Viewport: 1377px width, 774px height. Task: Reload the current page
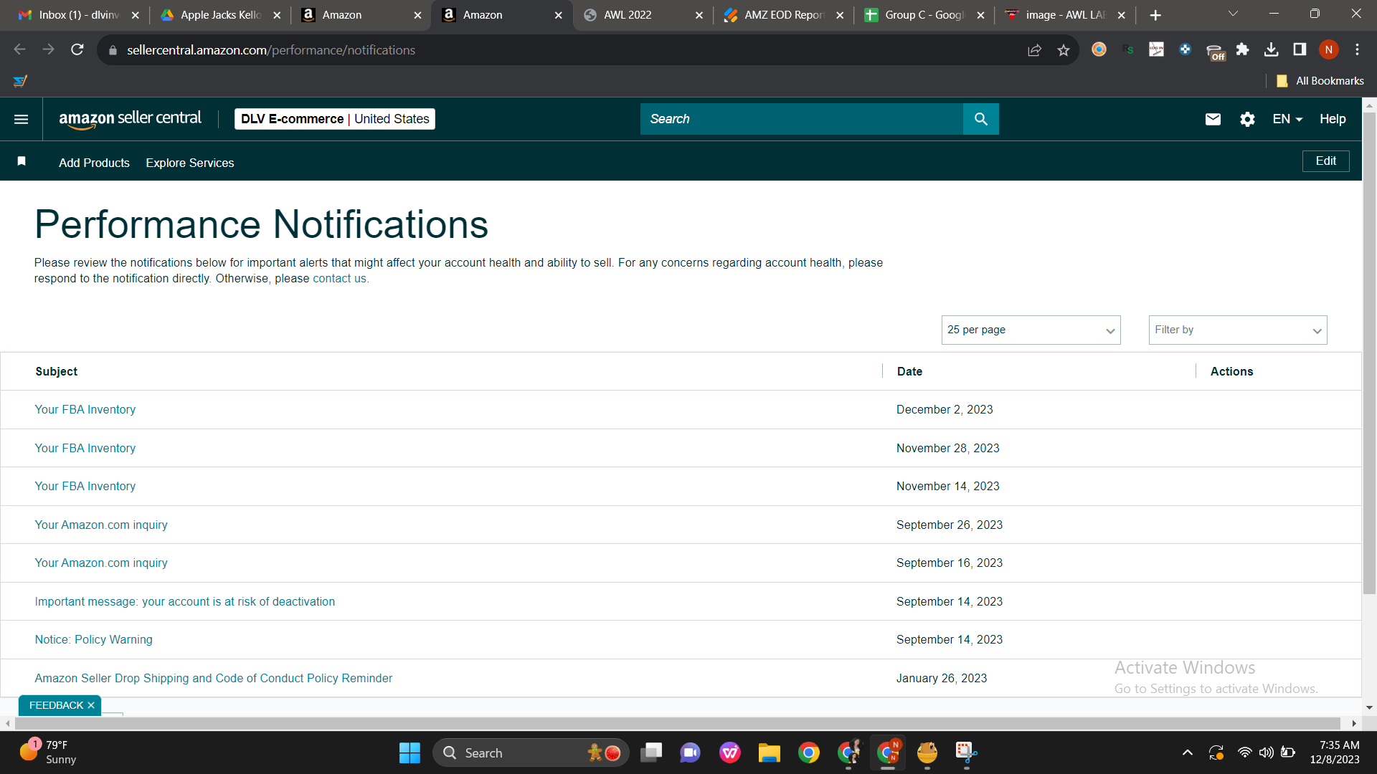coord(77,49)
